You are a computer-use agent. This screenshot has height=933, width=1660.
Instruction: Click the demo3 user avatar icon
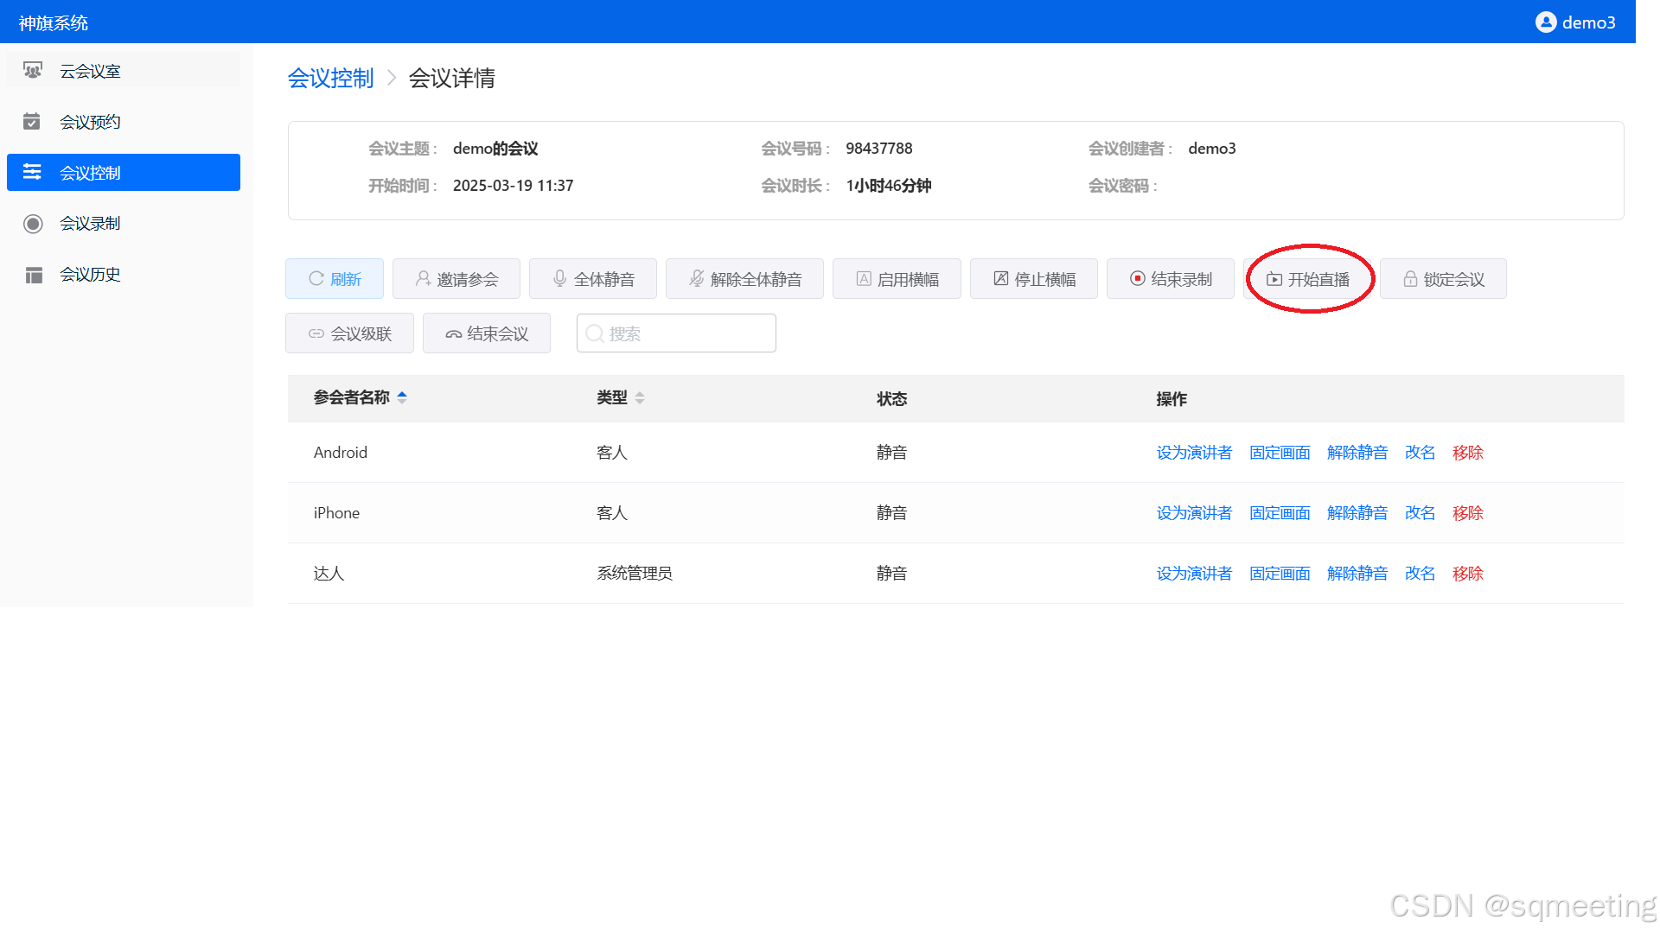coord(1545,22)
